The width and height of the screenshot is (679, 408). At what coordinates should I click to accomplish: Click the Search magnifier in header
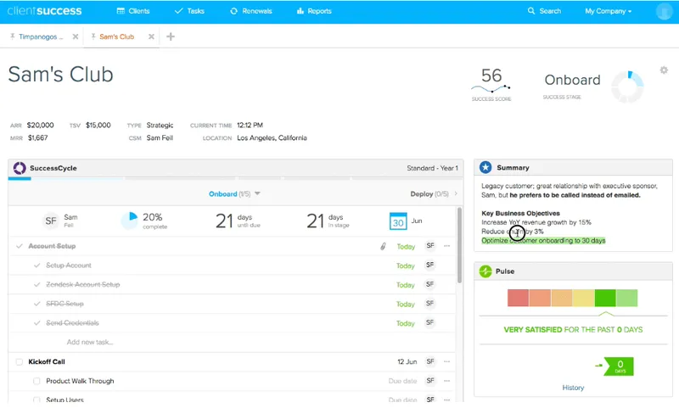pyautogui.click(x=531, y=11)
